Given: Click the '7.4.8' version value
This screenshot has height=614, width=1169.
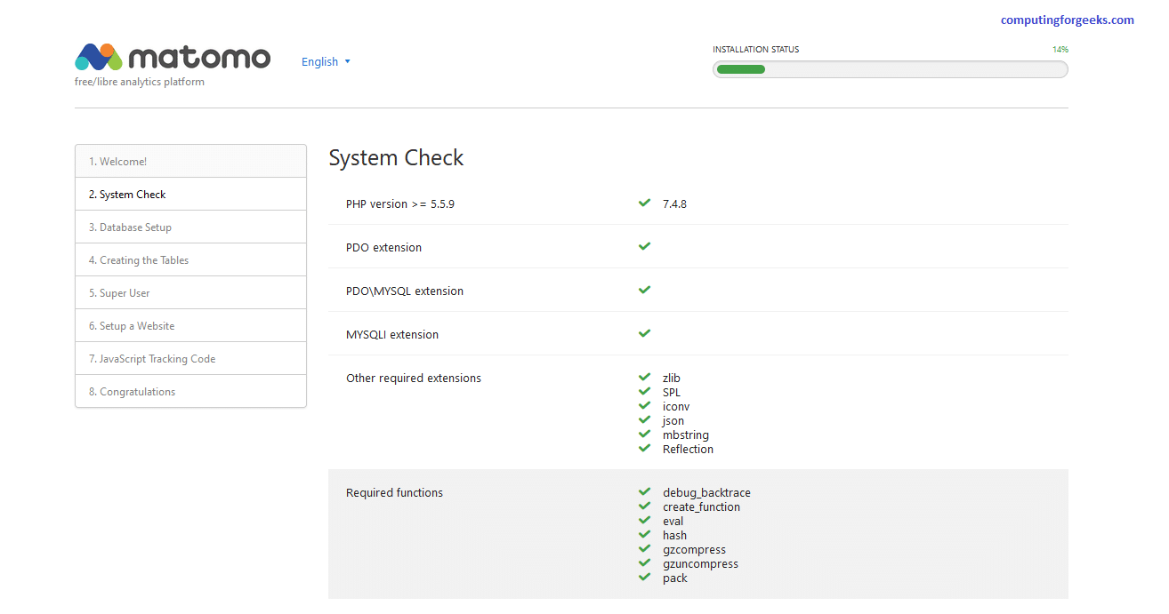Looking at the screenshot, I should (674, 203).
